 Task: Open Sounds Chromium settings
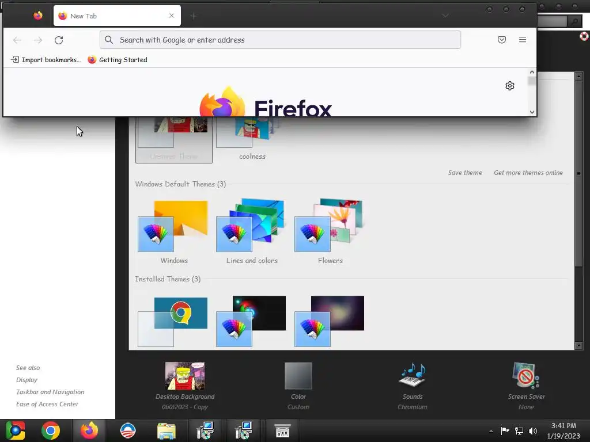tap(413, 386)
